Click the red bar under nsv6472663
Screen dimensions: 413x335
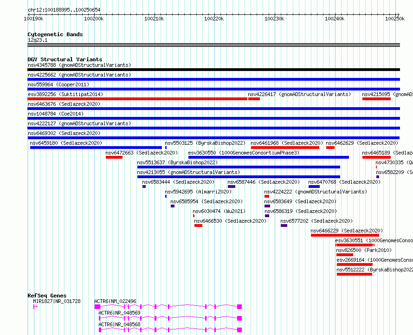pos(114,157)
